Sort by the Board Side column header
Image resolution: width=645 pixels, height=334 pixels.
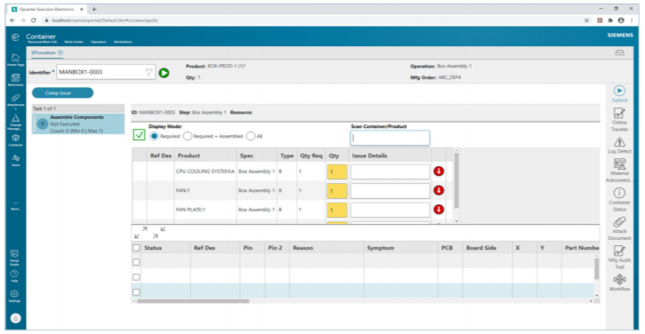[481, 248]
